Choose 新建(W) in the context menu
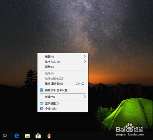 63,97
